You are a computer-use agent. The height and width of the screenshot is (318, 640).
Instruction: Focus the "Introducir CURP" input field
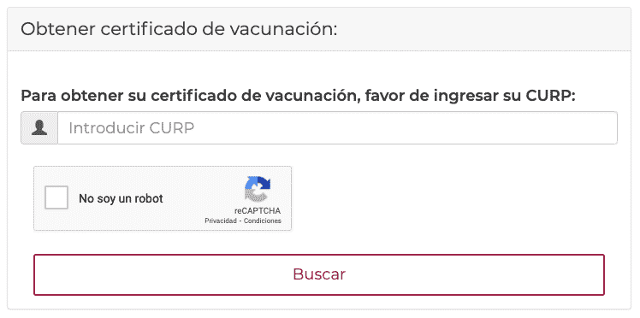click(338, 128)
